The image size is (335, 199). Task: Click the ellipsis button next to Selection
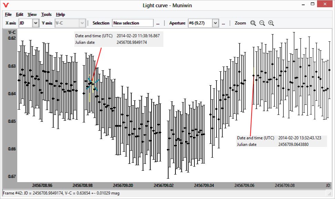pyautogui.click(x=158, y=23)
